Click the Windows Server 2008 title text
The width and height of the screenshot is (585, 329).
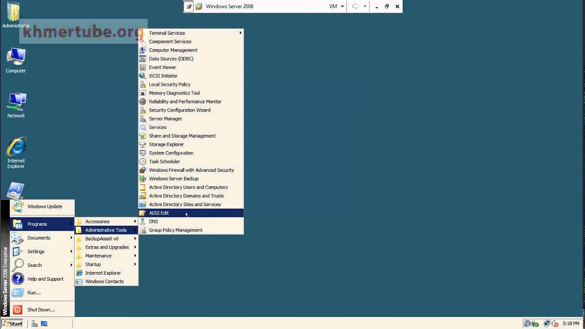click(x=229, y=6)
